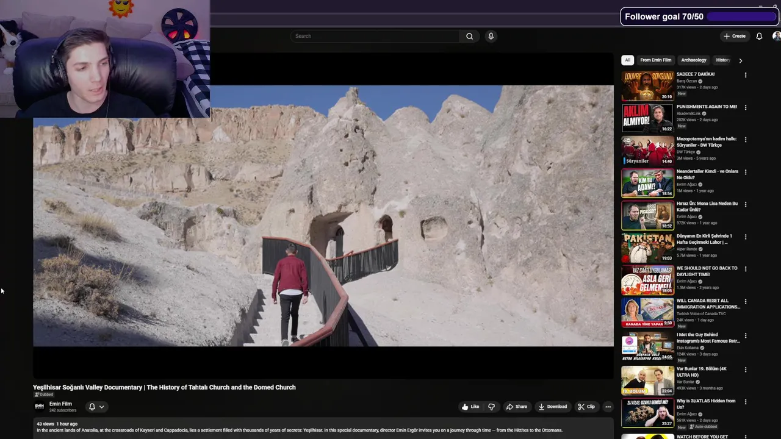781x439 pixels.
Task: Expand notification preference dropdown arrow
Action: pos(101,407)
